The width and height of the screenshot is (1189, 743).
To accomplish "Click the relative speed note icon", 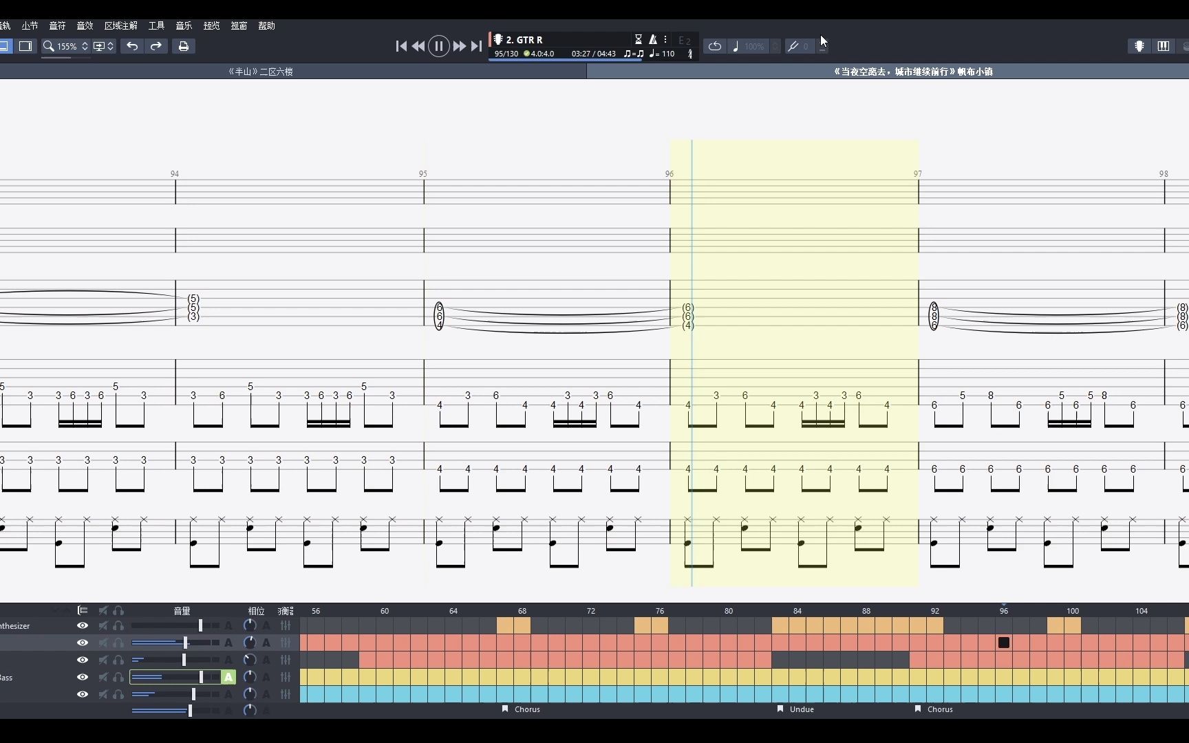I will tap(736, 46).
